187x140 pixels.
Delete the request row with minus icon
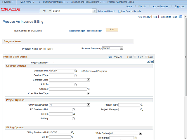click(x=152, y=62)
